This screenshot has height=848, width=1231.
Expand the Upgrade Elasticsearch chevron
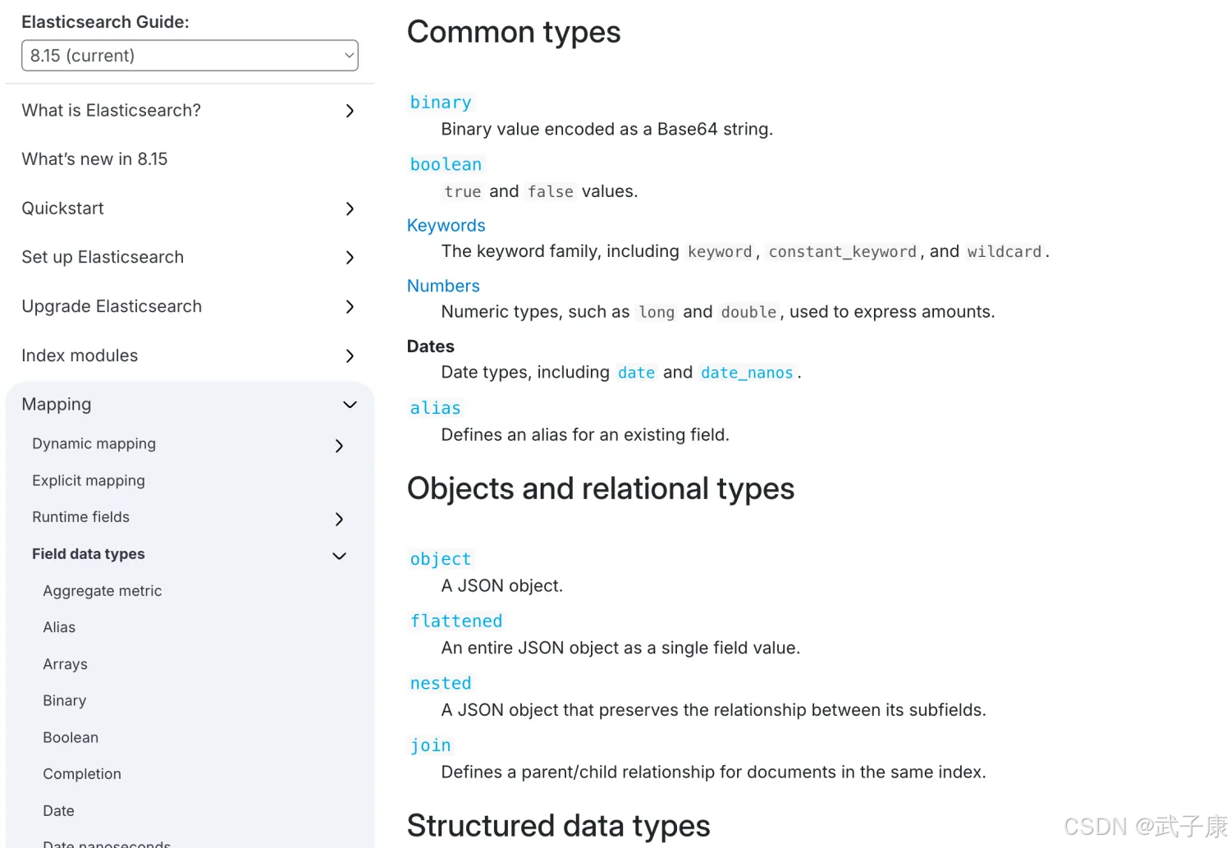(x=350, y=307)
